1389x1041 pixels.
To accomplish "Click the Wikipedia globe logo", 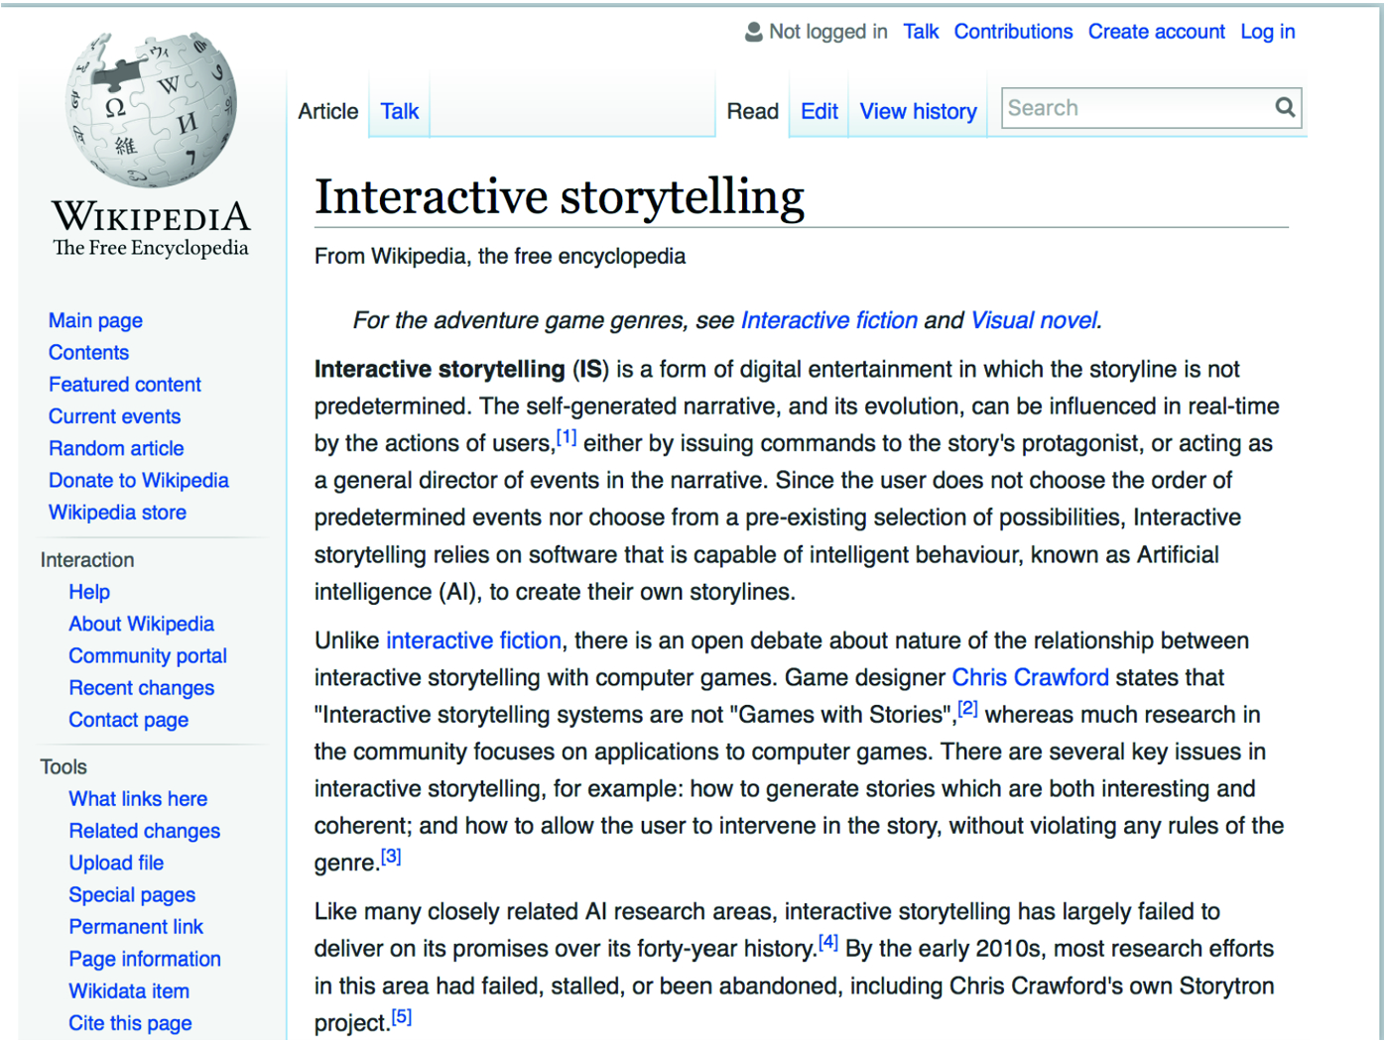I will pos(151,109).
